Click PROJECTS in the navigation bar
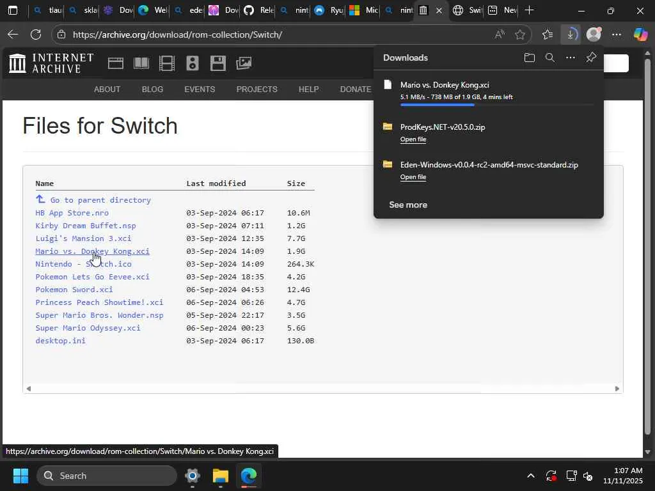Screen dimensions: 655x491 click(x=257, y=90)
